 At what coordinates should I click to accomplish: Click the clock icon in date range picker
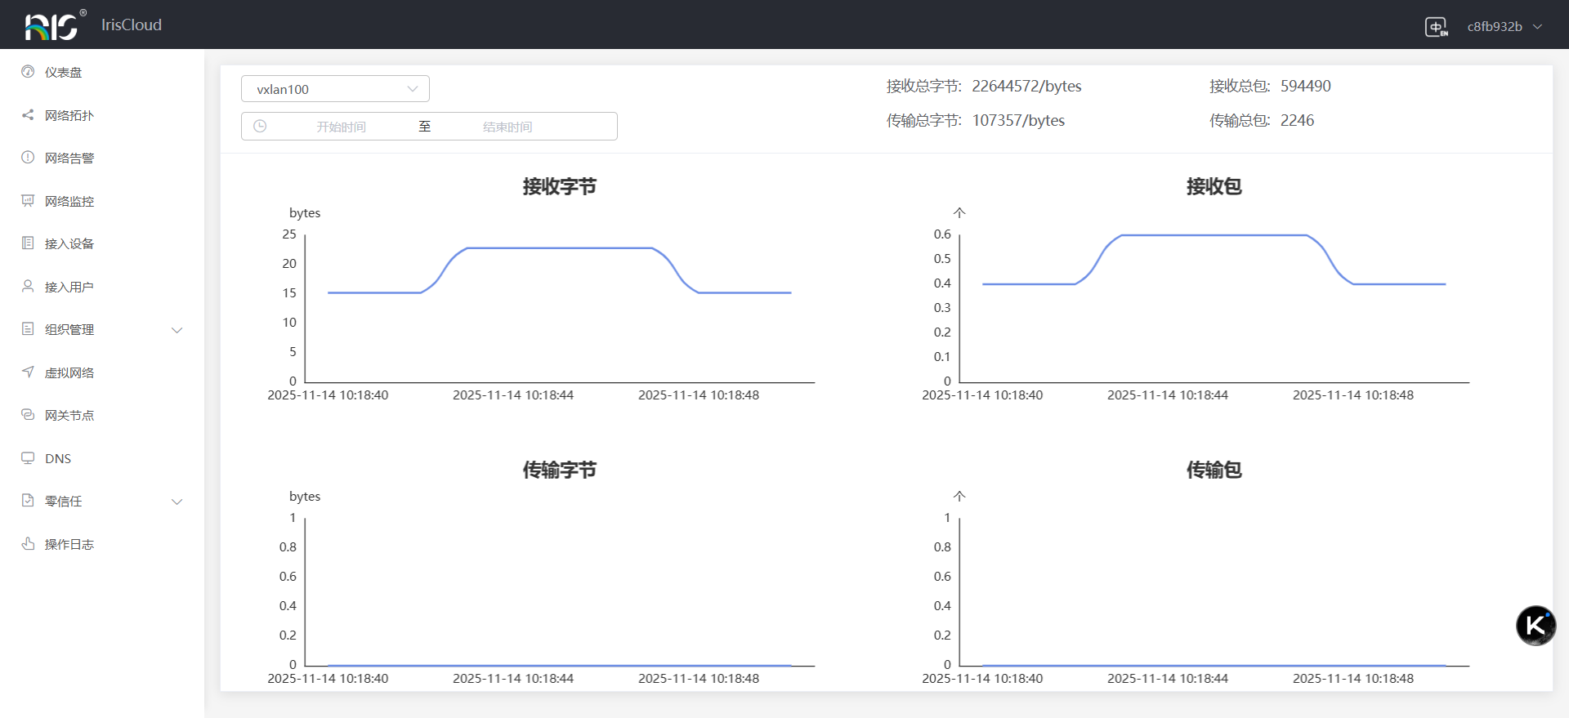tap(260, 127)
